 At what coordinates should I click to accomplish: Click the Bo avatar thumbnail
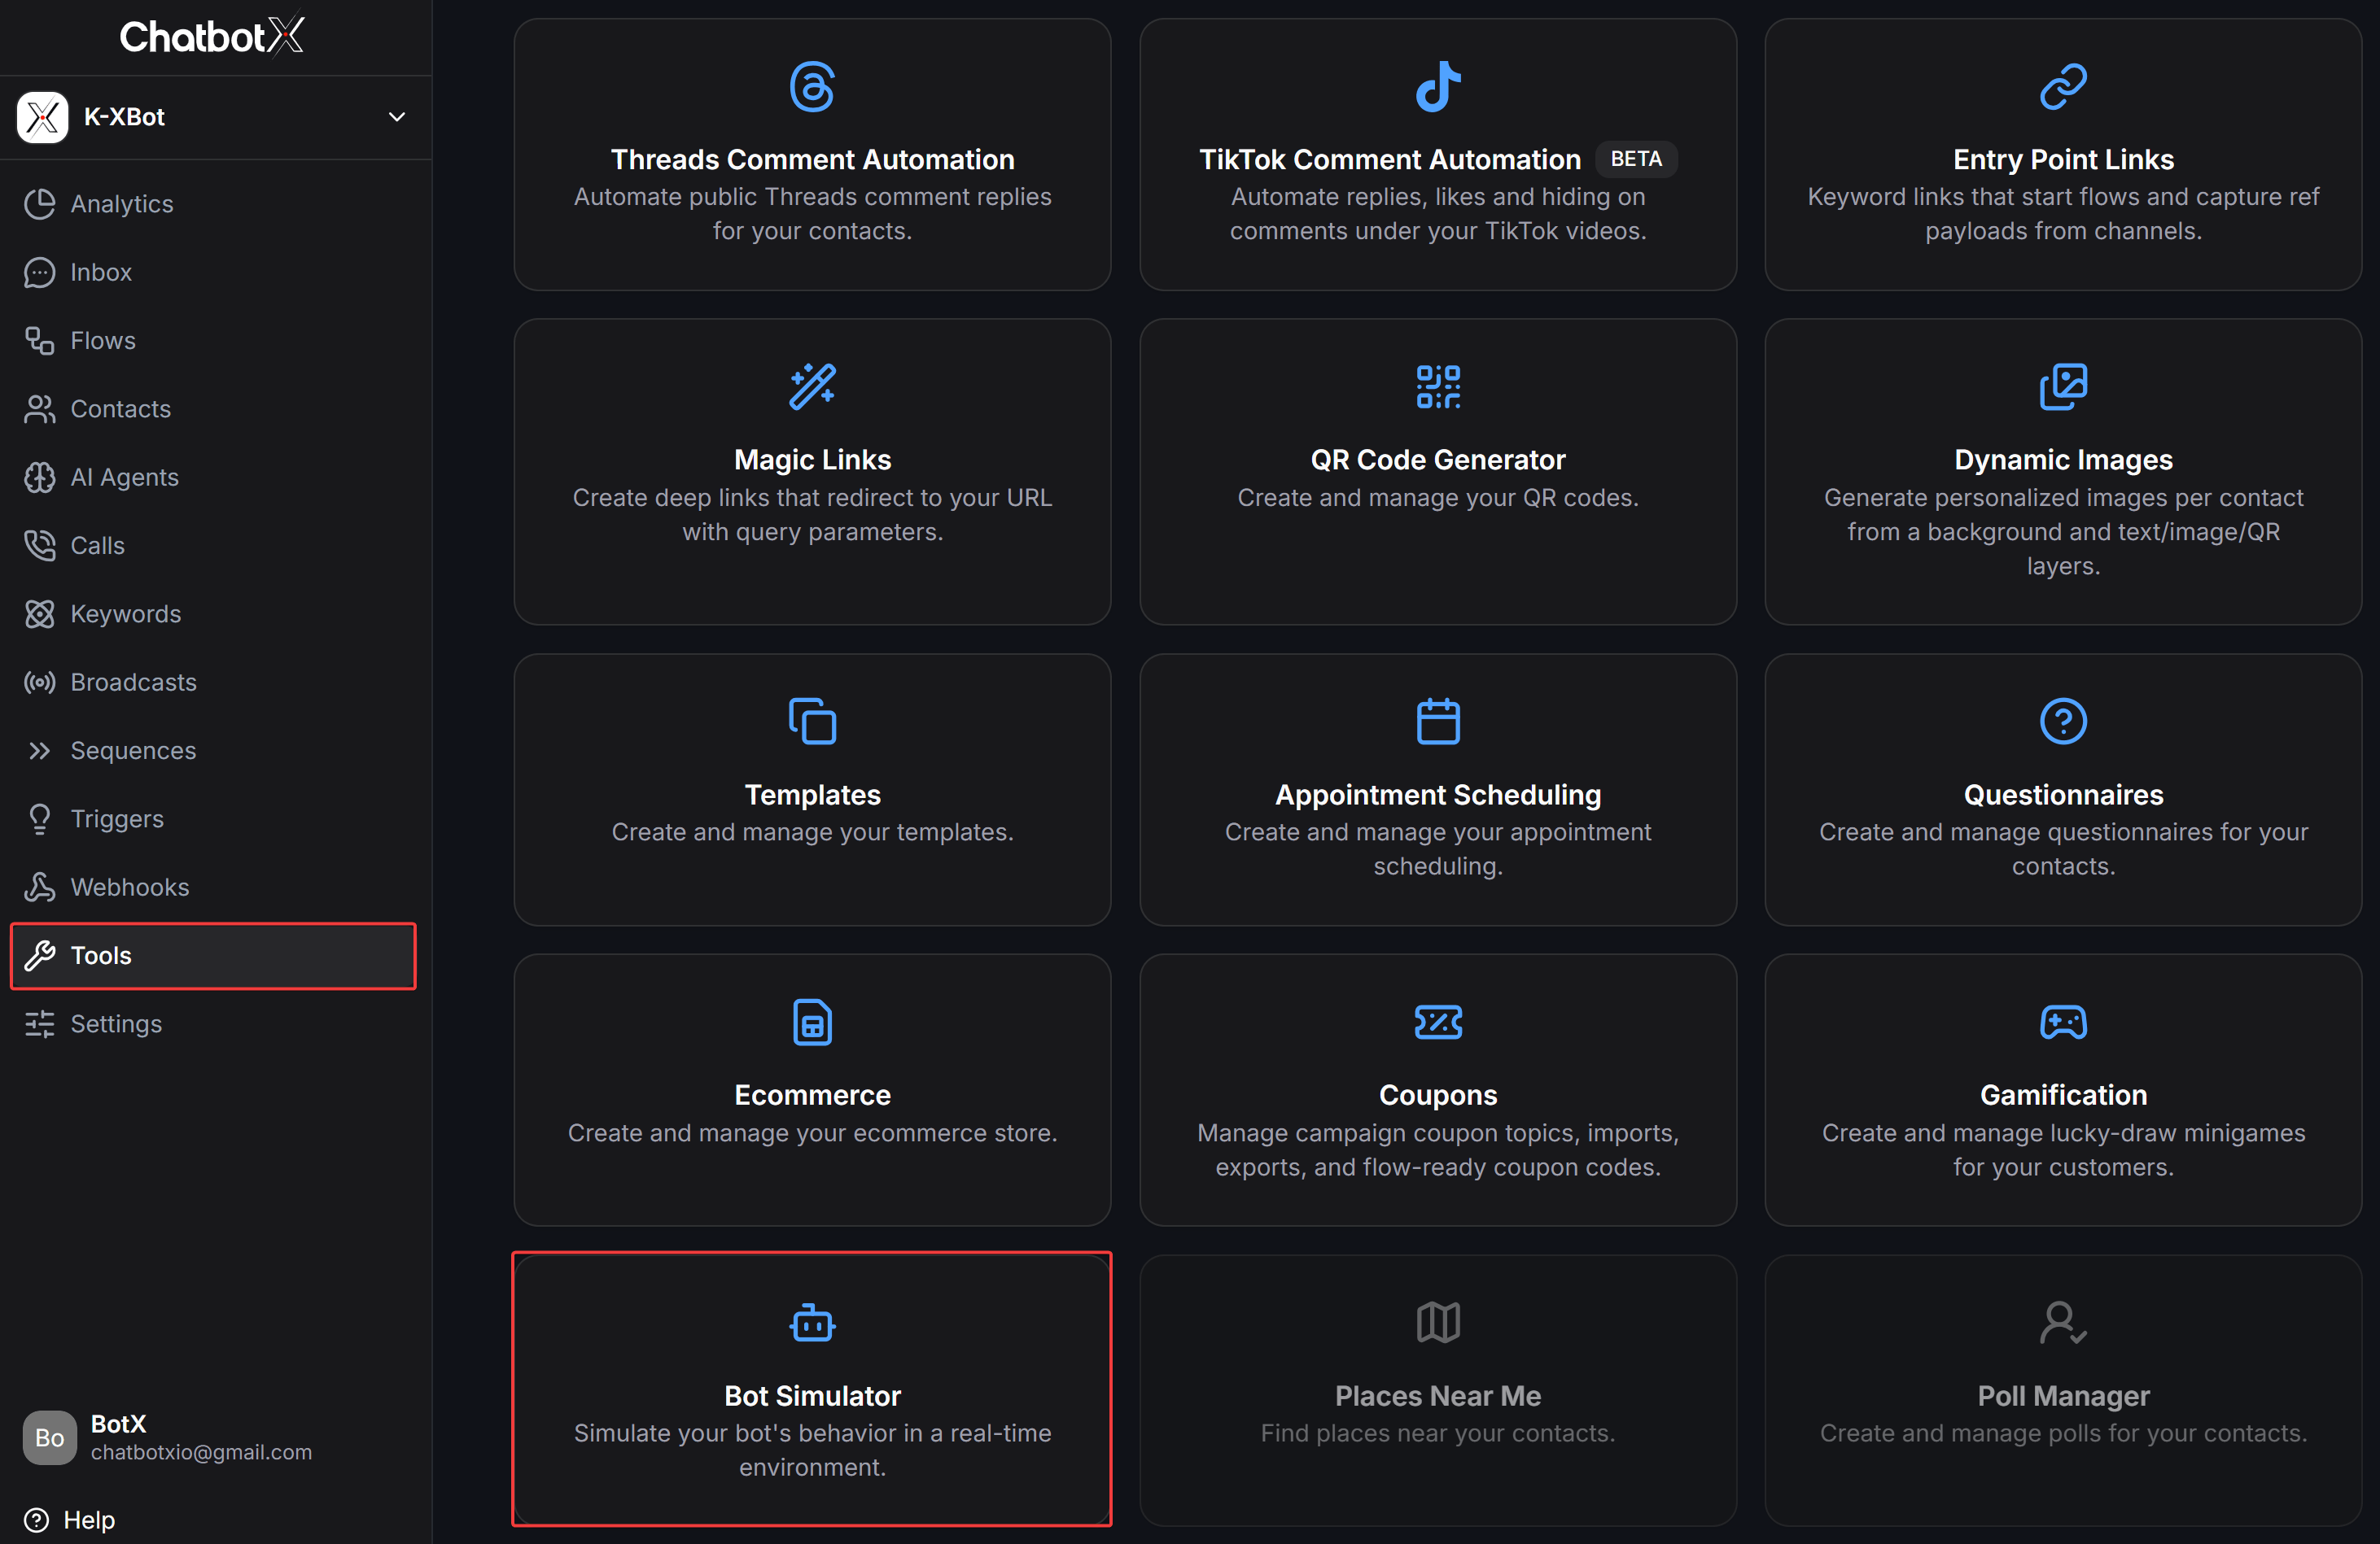coord(49,1437)
